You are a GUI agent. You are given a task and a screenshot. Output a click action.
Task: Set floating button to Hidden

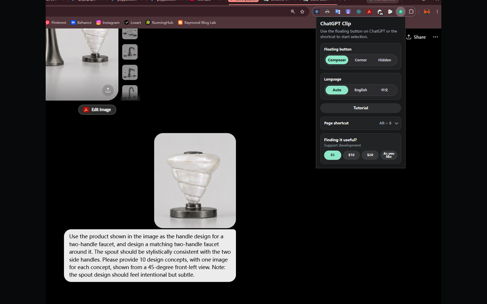[385, 60]
